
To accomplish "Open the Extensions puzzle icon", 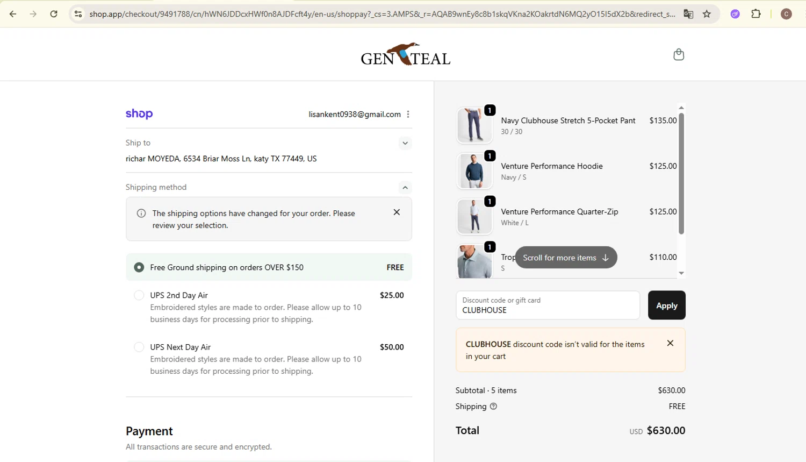I will (756, 14).
